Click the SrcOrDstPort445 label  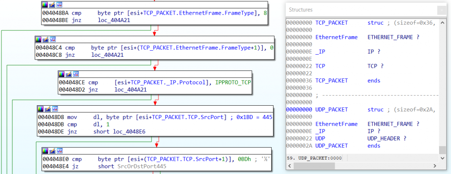(x=142, y=166)
